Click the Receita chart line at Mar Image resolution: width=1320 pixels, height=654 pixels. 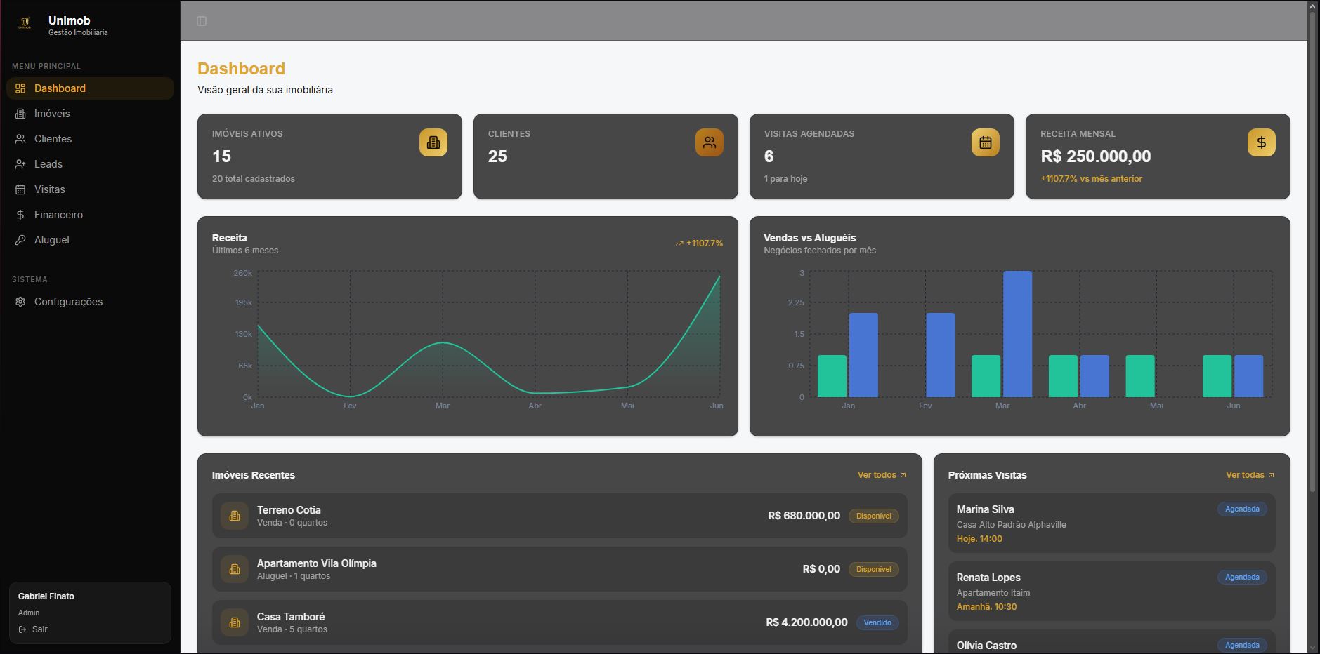tap(443, 342)
